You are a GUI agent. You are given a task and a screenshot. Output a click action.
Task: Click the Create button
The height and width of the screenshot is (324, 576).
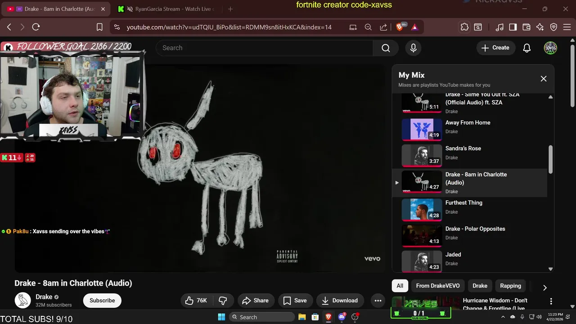pyautogui.click(x=495, y=48)
